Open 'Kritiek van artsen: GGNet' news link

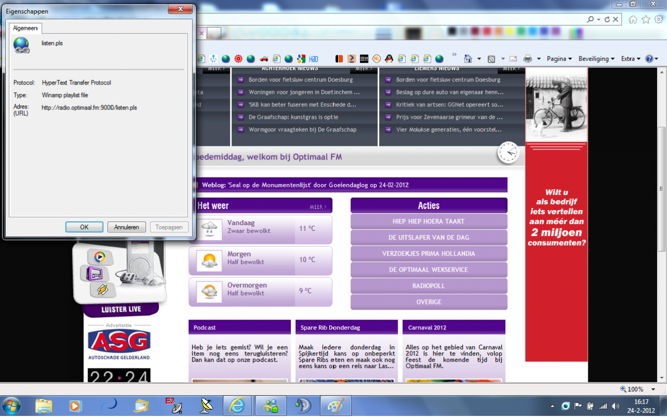pyautogui.click(x=449, y=105)
